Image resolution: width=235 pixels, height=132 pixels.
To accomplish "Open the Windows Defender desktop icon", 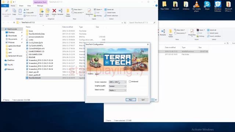I will (x=218, y=6).
